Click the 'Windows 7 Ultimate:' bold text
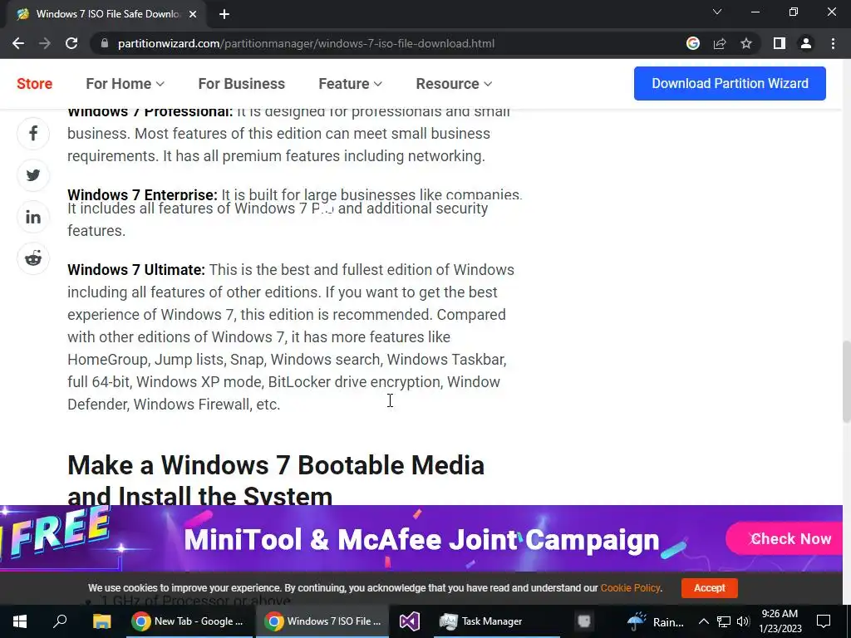 click(x=136, y=270)
